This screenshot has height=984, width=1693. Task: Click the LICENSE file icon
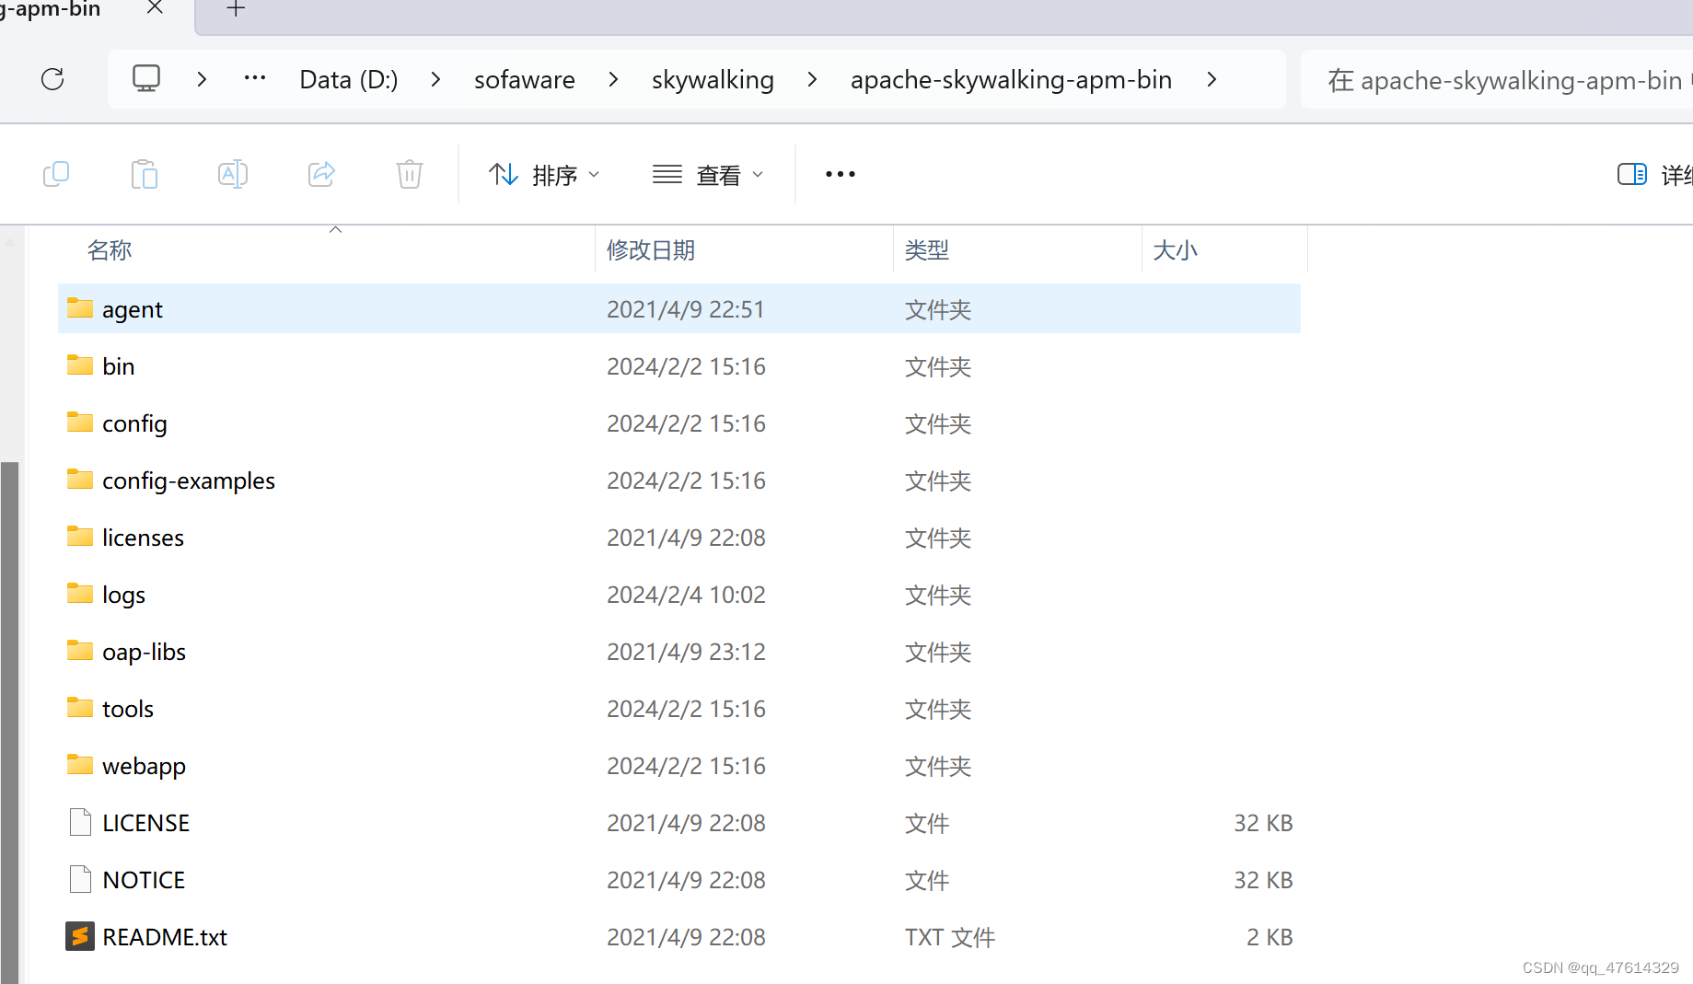tap(80, 822)
